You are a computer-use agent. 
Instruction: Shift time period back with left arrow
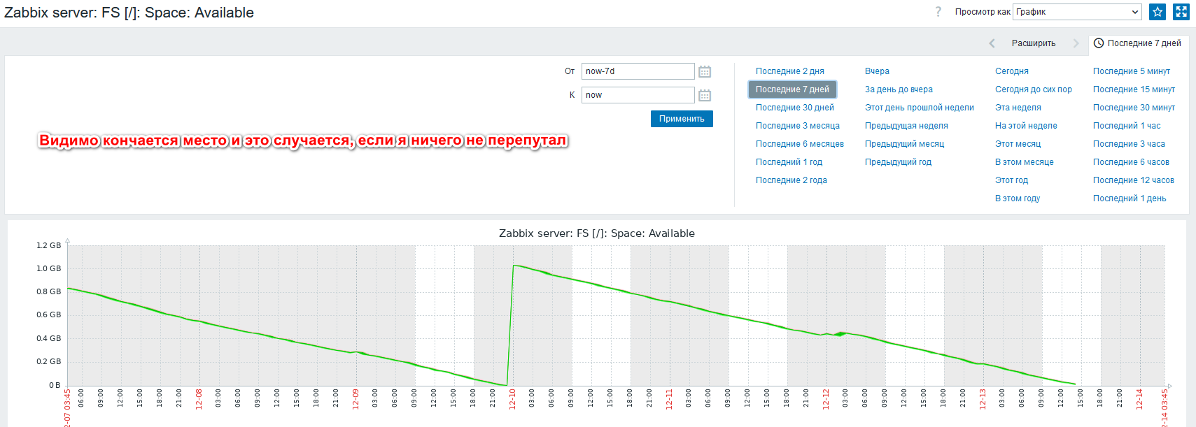pyautogui.click(x=992, y=43)
